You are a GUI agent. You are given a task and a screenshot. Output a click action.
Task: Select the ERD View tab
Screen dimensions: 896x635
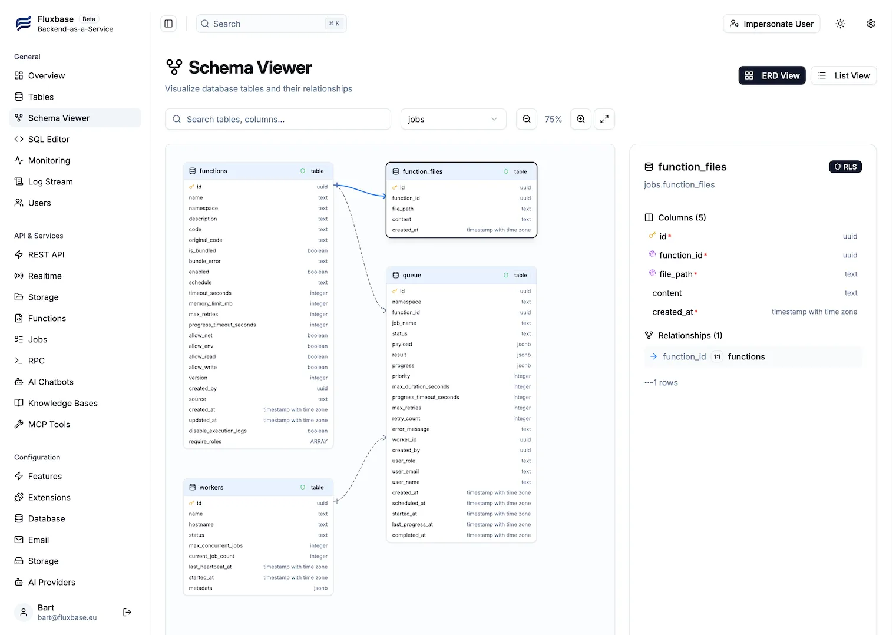point(772,75)
